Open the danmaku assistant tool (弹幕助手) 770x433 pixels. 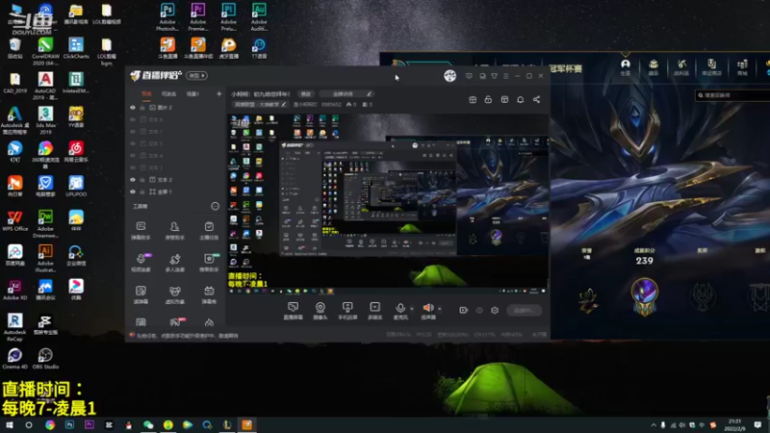pos(141,230)
